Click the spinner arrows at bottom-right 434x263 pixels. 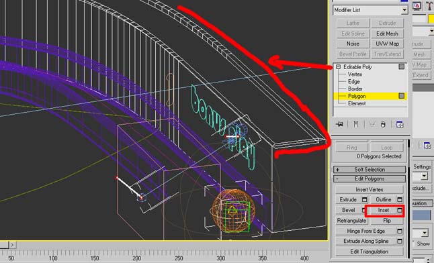[429, 260]
